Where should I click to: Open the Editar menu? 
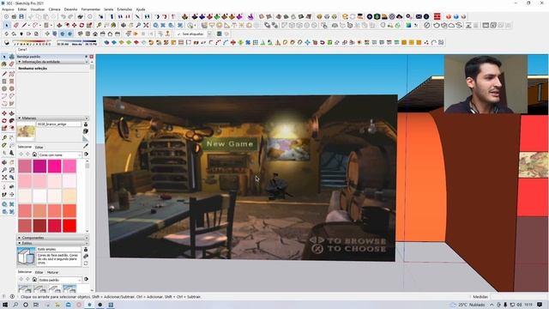tap(22, 9)
